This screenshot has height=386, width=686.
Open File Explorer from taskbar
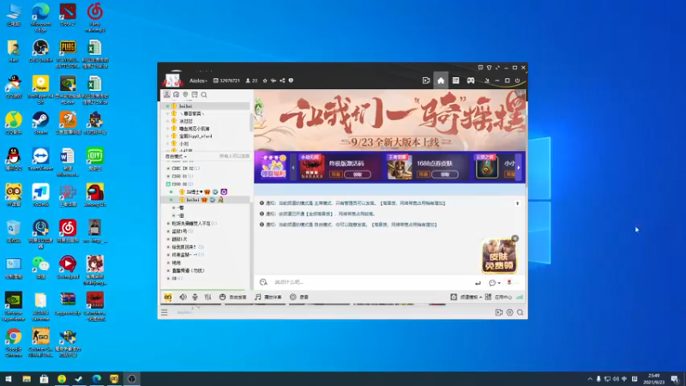[x=27, y=379]
